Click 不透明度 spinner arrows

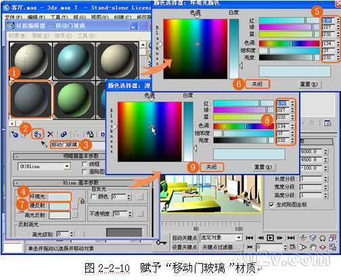tap(130, 214)
